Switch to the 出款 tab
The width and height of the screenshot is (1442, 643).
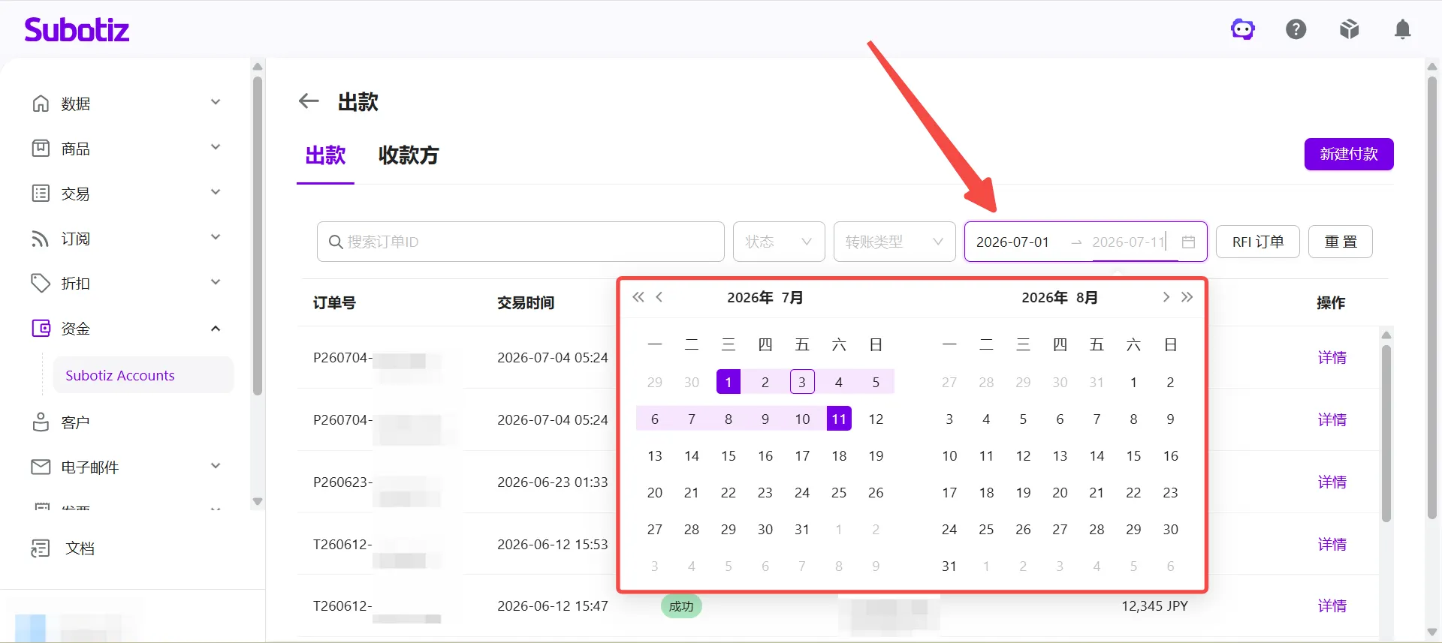[x=325, y=155]
